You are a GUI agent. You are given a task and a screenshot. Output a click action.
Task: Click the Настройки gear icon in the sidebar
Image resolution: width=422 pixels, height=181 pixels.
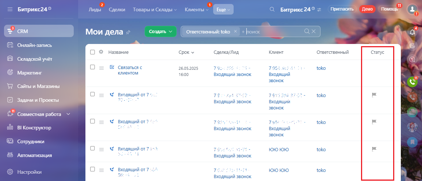coord(10,172)
